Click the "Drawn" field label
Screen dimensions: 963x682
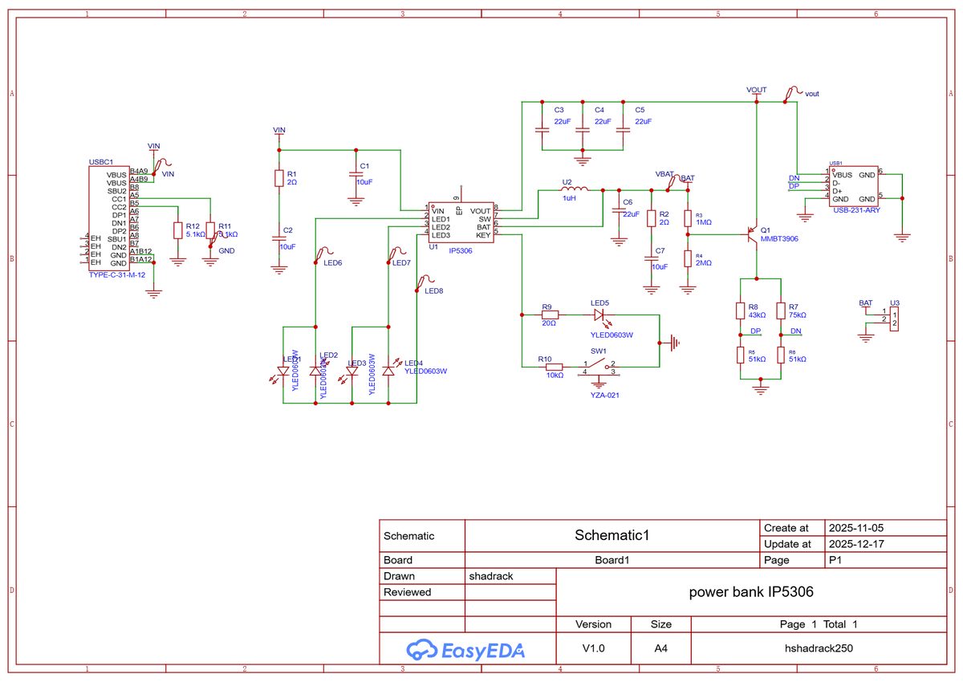[400, 576]
